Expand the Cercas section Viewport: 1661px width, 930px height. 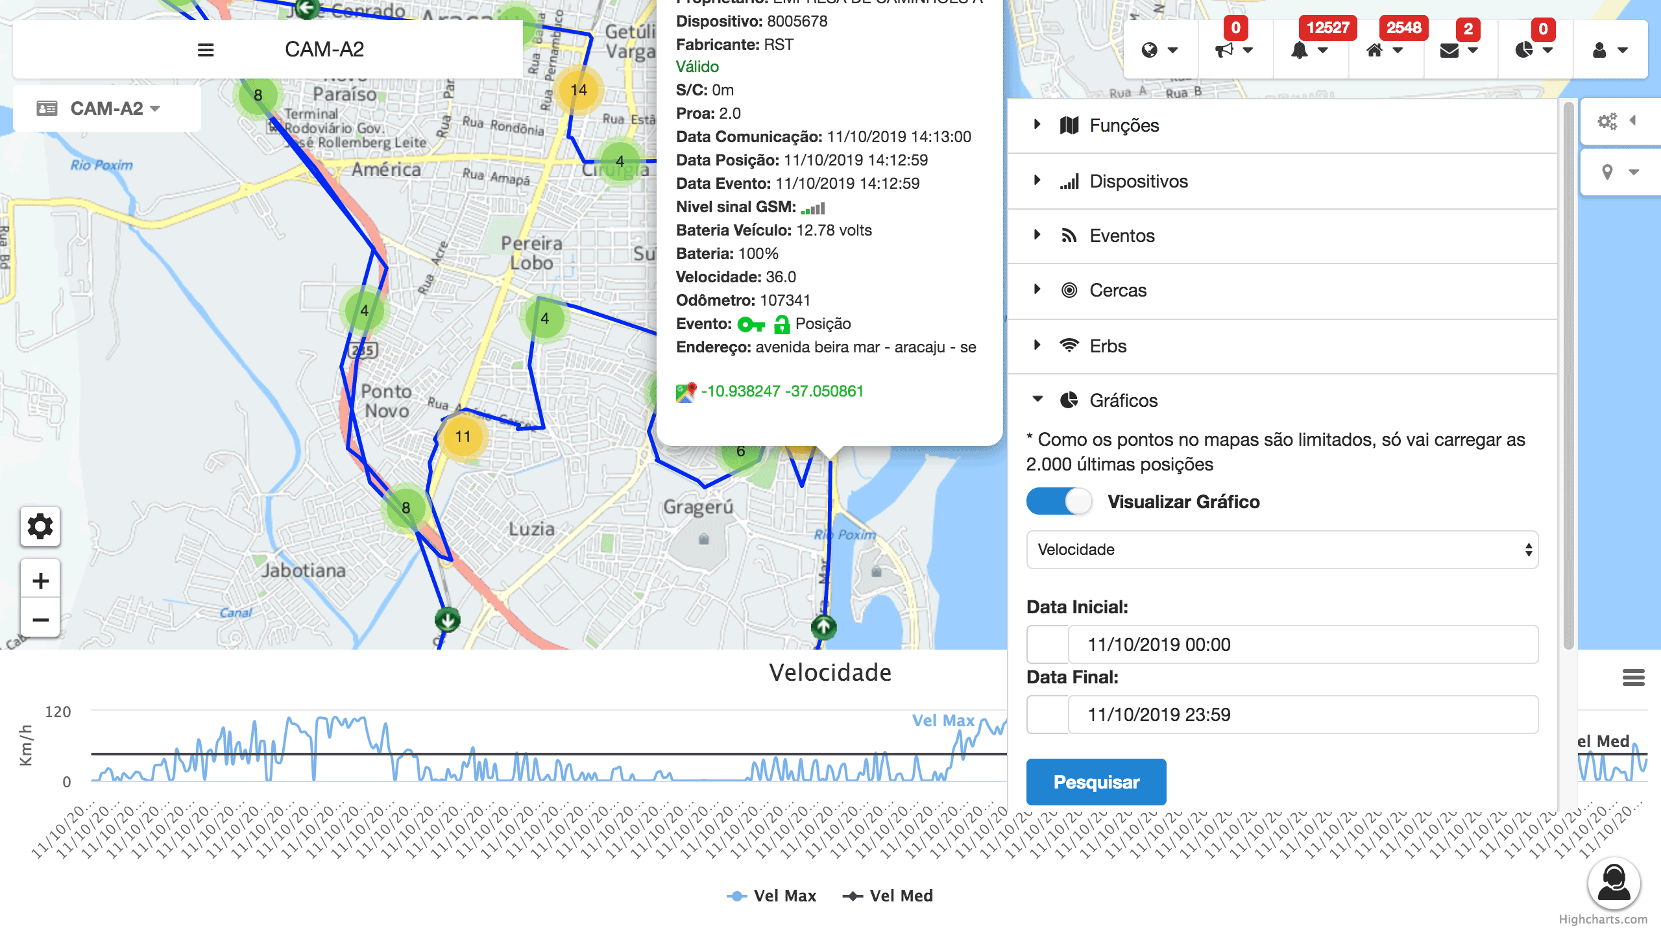[1283, 290]
